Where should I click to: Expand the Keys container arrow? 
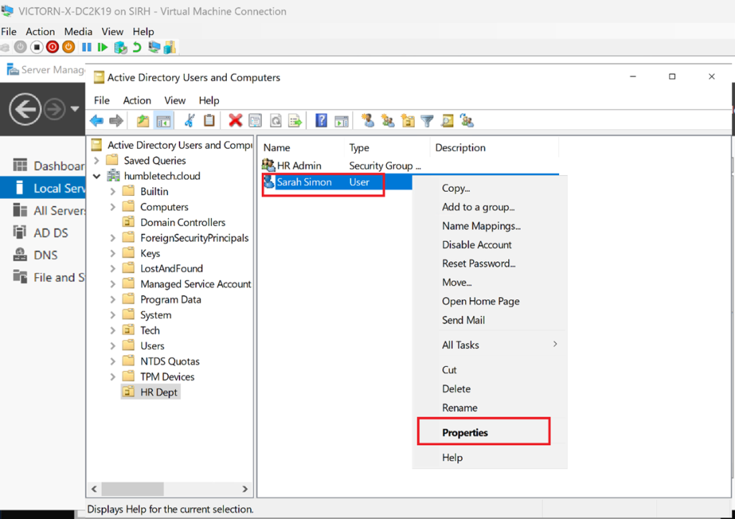pos(113,253)
